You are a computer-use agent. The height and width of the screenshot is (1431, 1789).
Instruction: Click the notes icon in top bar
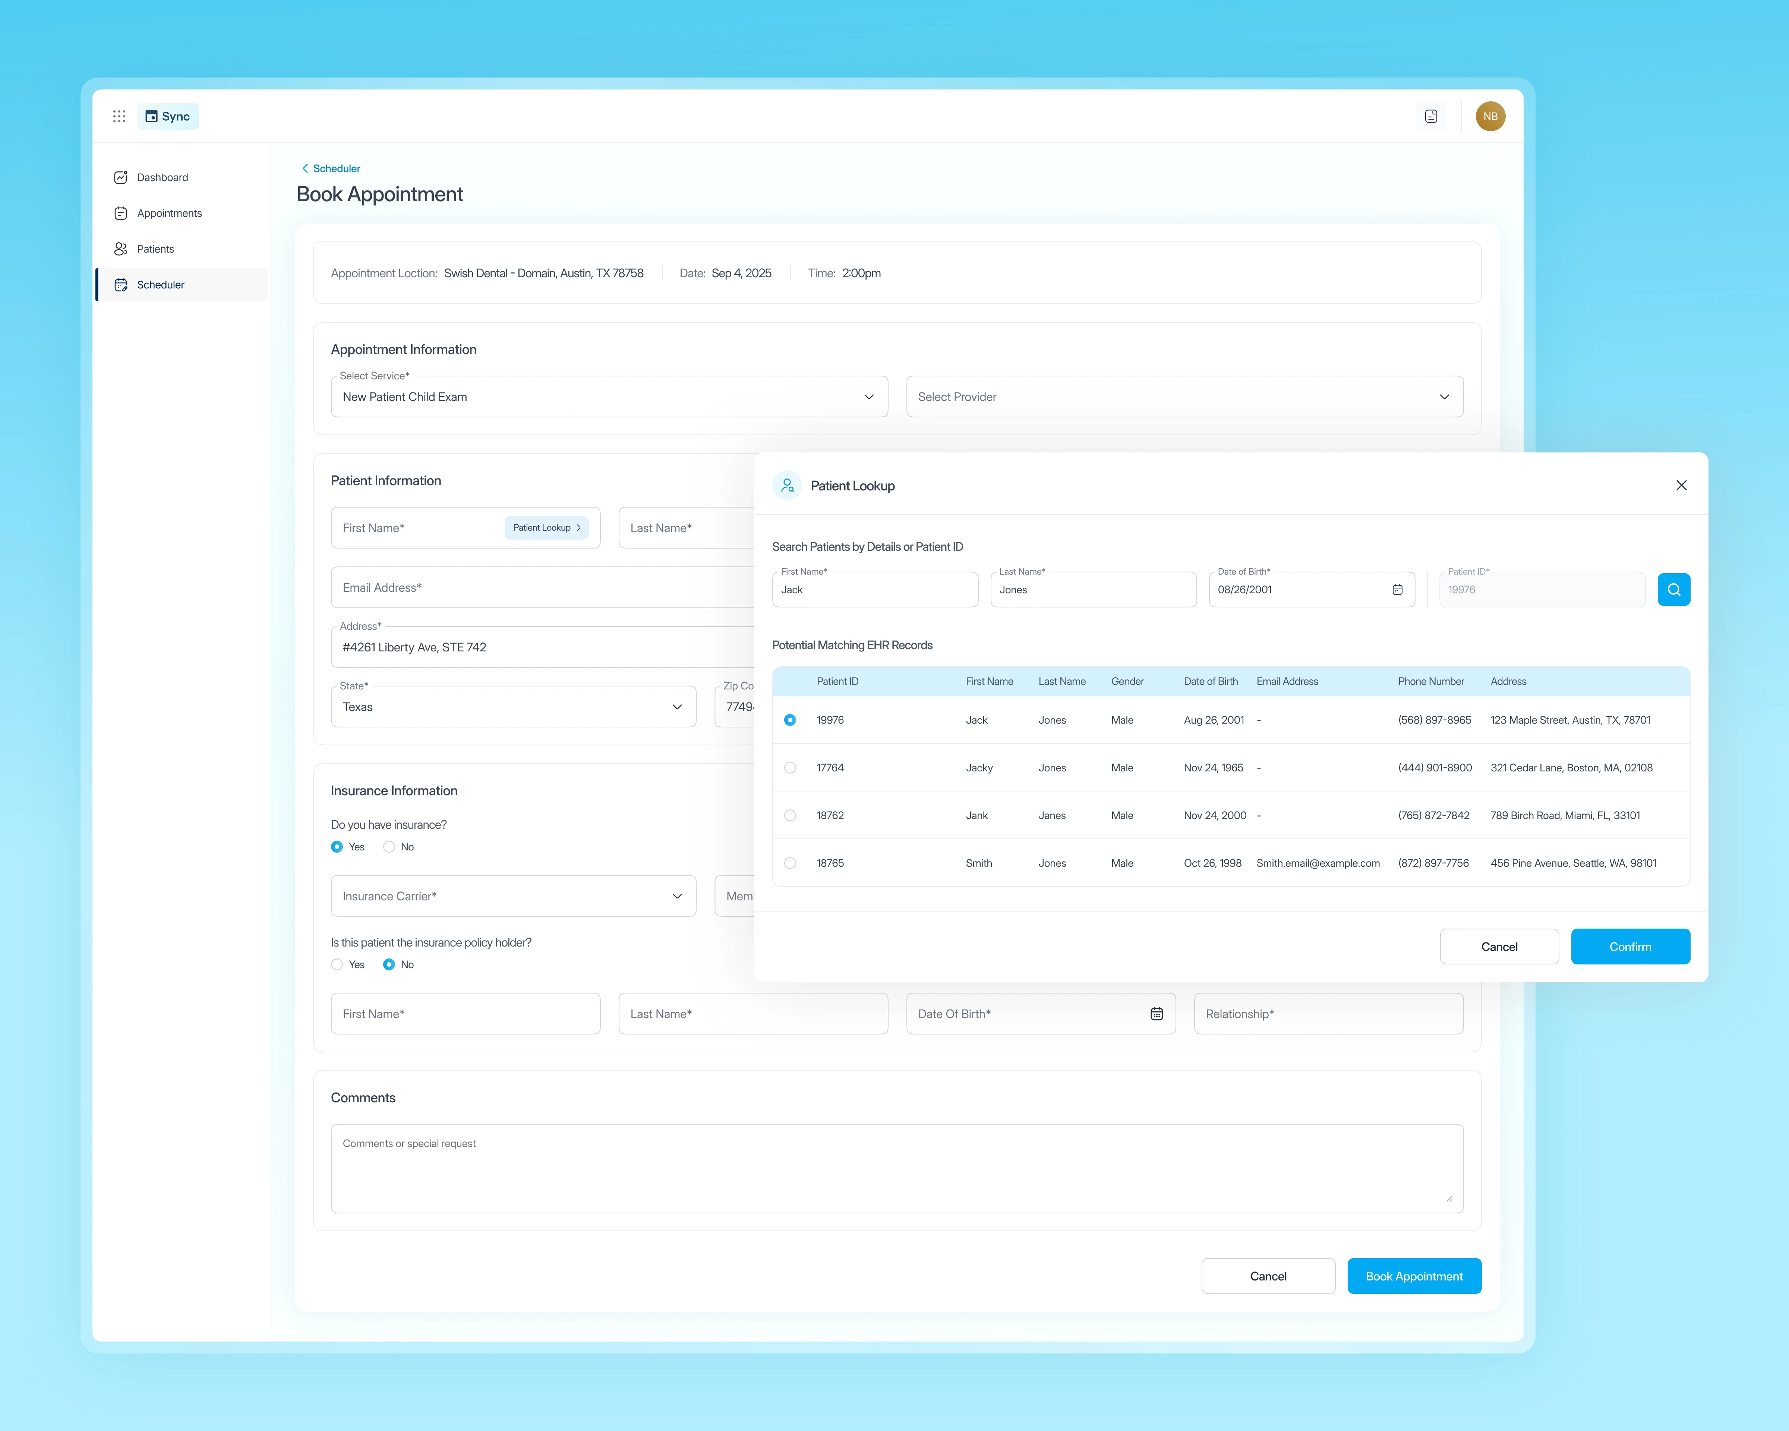1430,116
